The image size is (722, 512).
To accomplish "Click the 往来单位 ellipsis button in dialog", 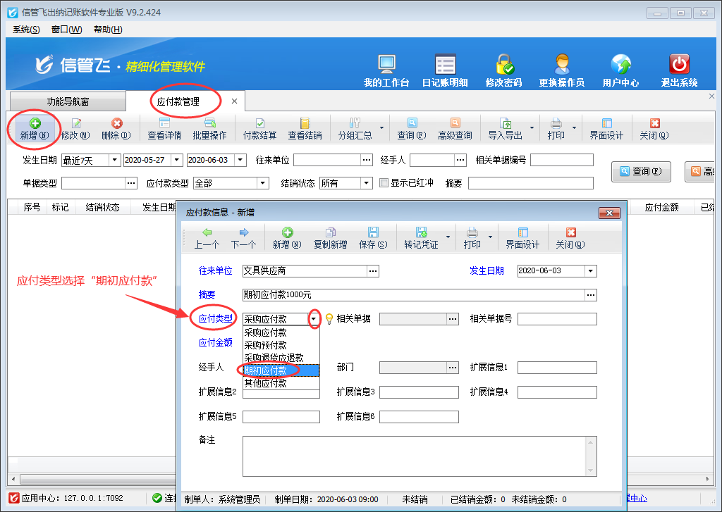I will pos(374,271).
